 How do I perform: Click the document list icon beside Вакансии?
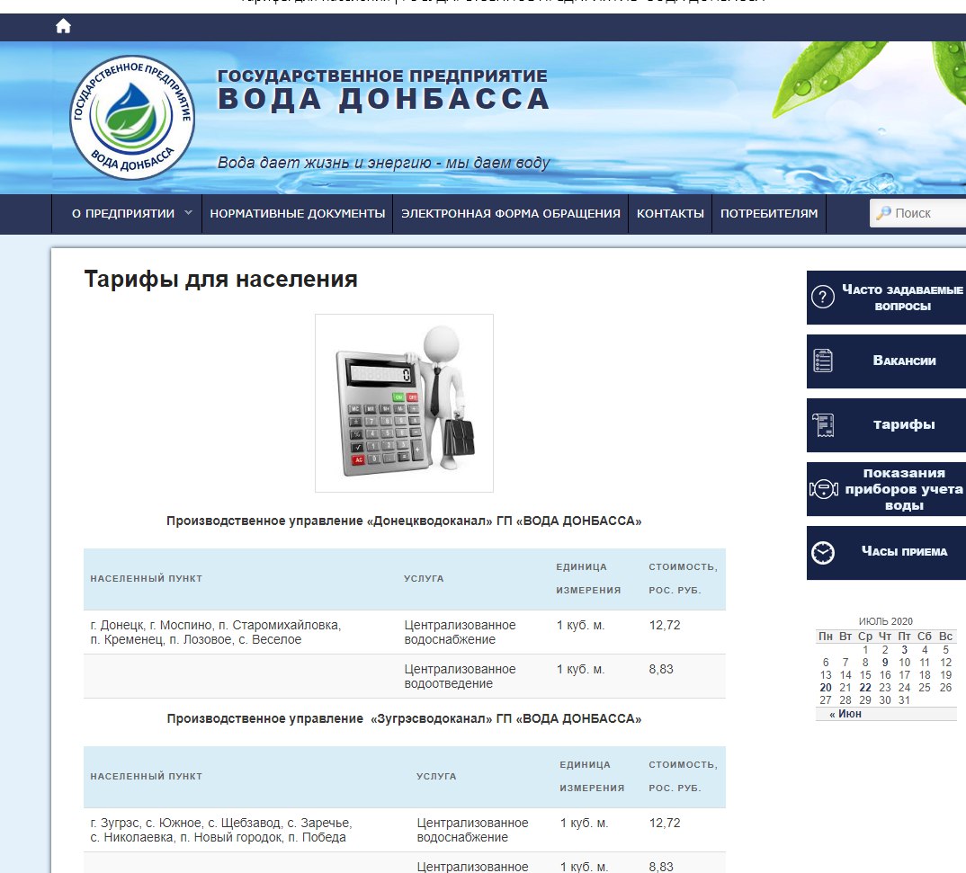[822, 361]
